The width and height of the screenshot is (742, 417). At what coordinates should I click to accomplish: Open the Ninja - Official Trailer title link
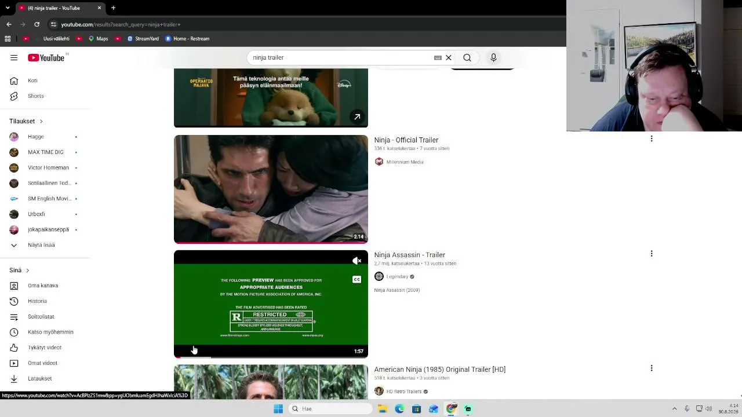tap(406, 140)
